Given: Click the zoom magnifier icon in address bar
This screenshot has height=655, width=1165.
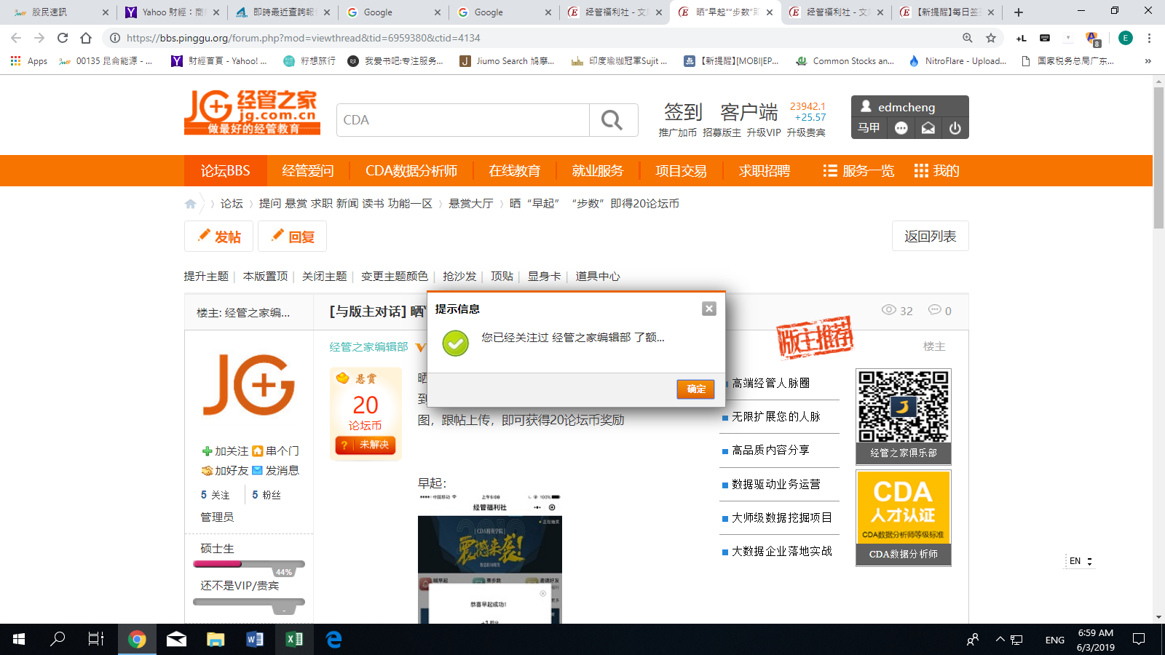Looking at the screenshot, I should pyautogui.click(x=968, y=38).
